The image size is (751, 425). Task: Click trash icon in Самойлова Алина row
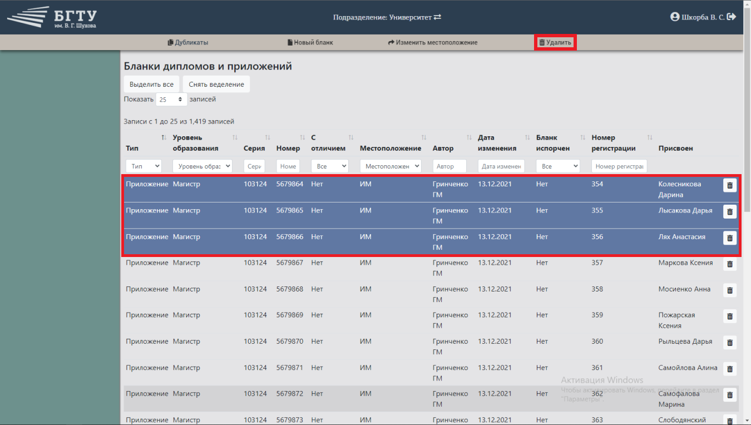coord(730,369)
